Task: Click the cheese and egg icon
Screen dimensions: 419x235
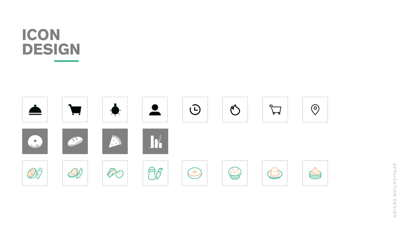Action: coord(115,173)
